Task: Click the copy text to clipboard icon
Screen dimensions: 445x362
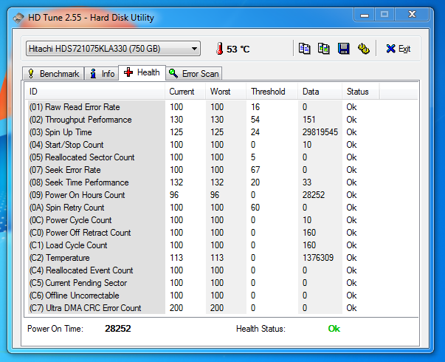Action: [x=304, y=49]
